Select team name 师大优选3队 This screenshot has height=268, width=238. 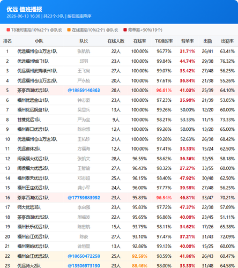[29, 207]
